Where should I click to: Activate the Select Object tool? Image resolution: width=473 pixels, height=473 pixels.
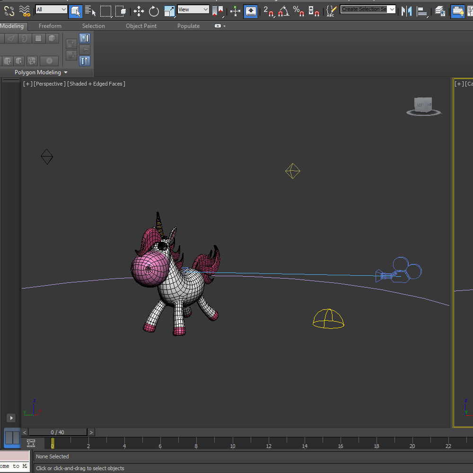coord(75,11)
